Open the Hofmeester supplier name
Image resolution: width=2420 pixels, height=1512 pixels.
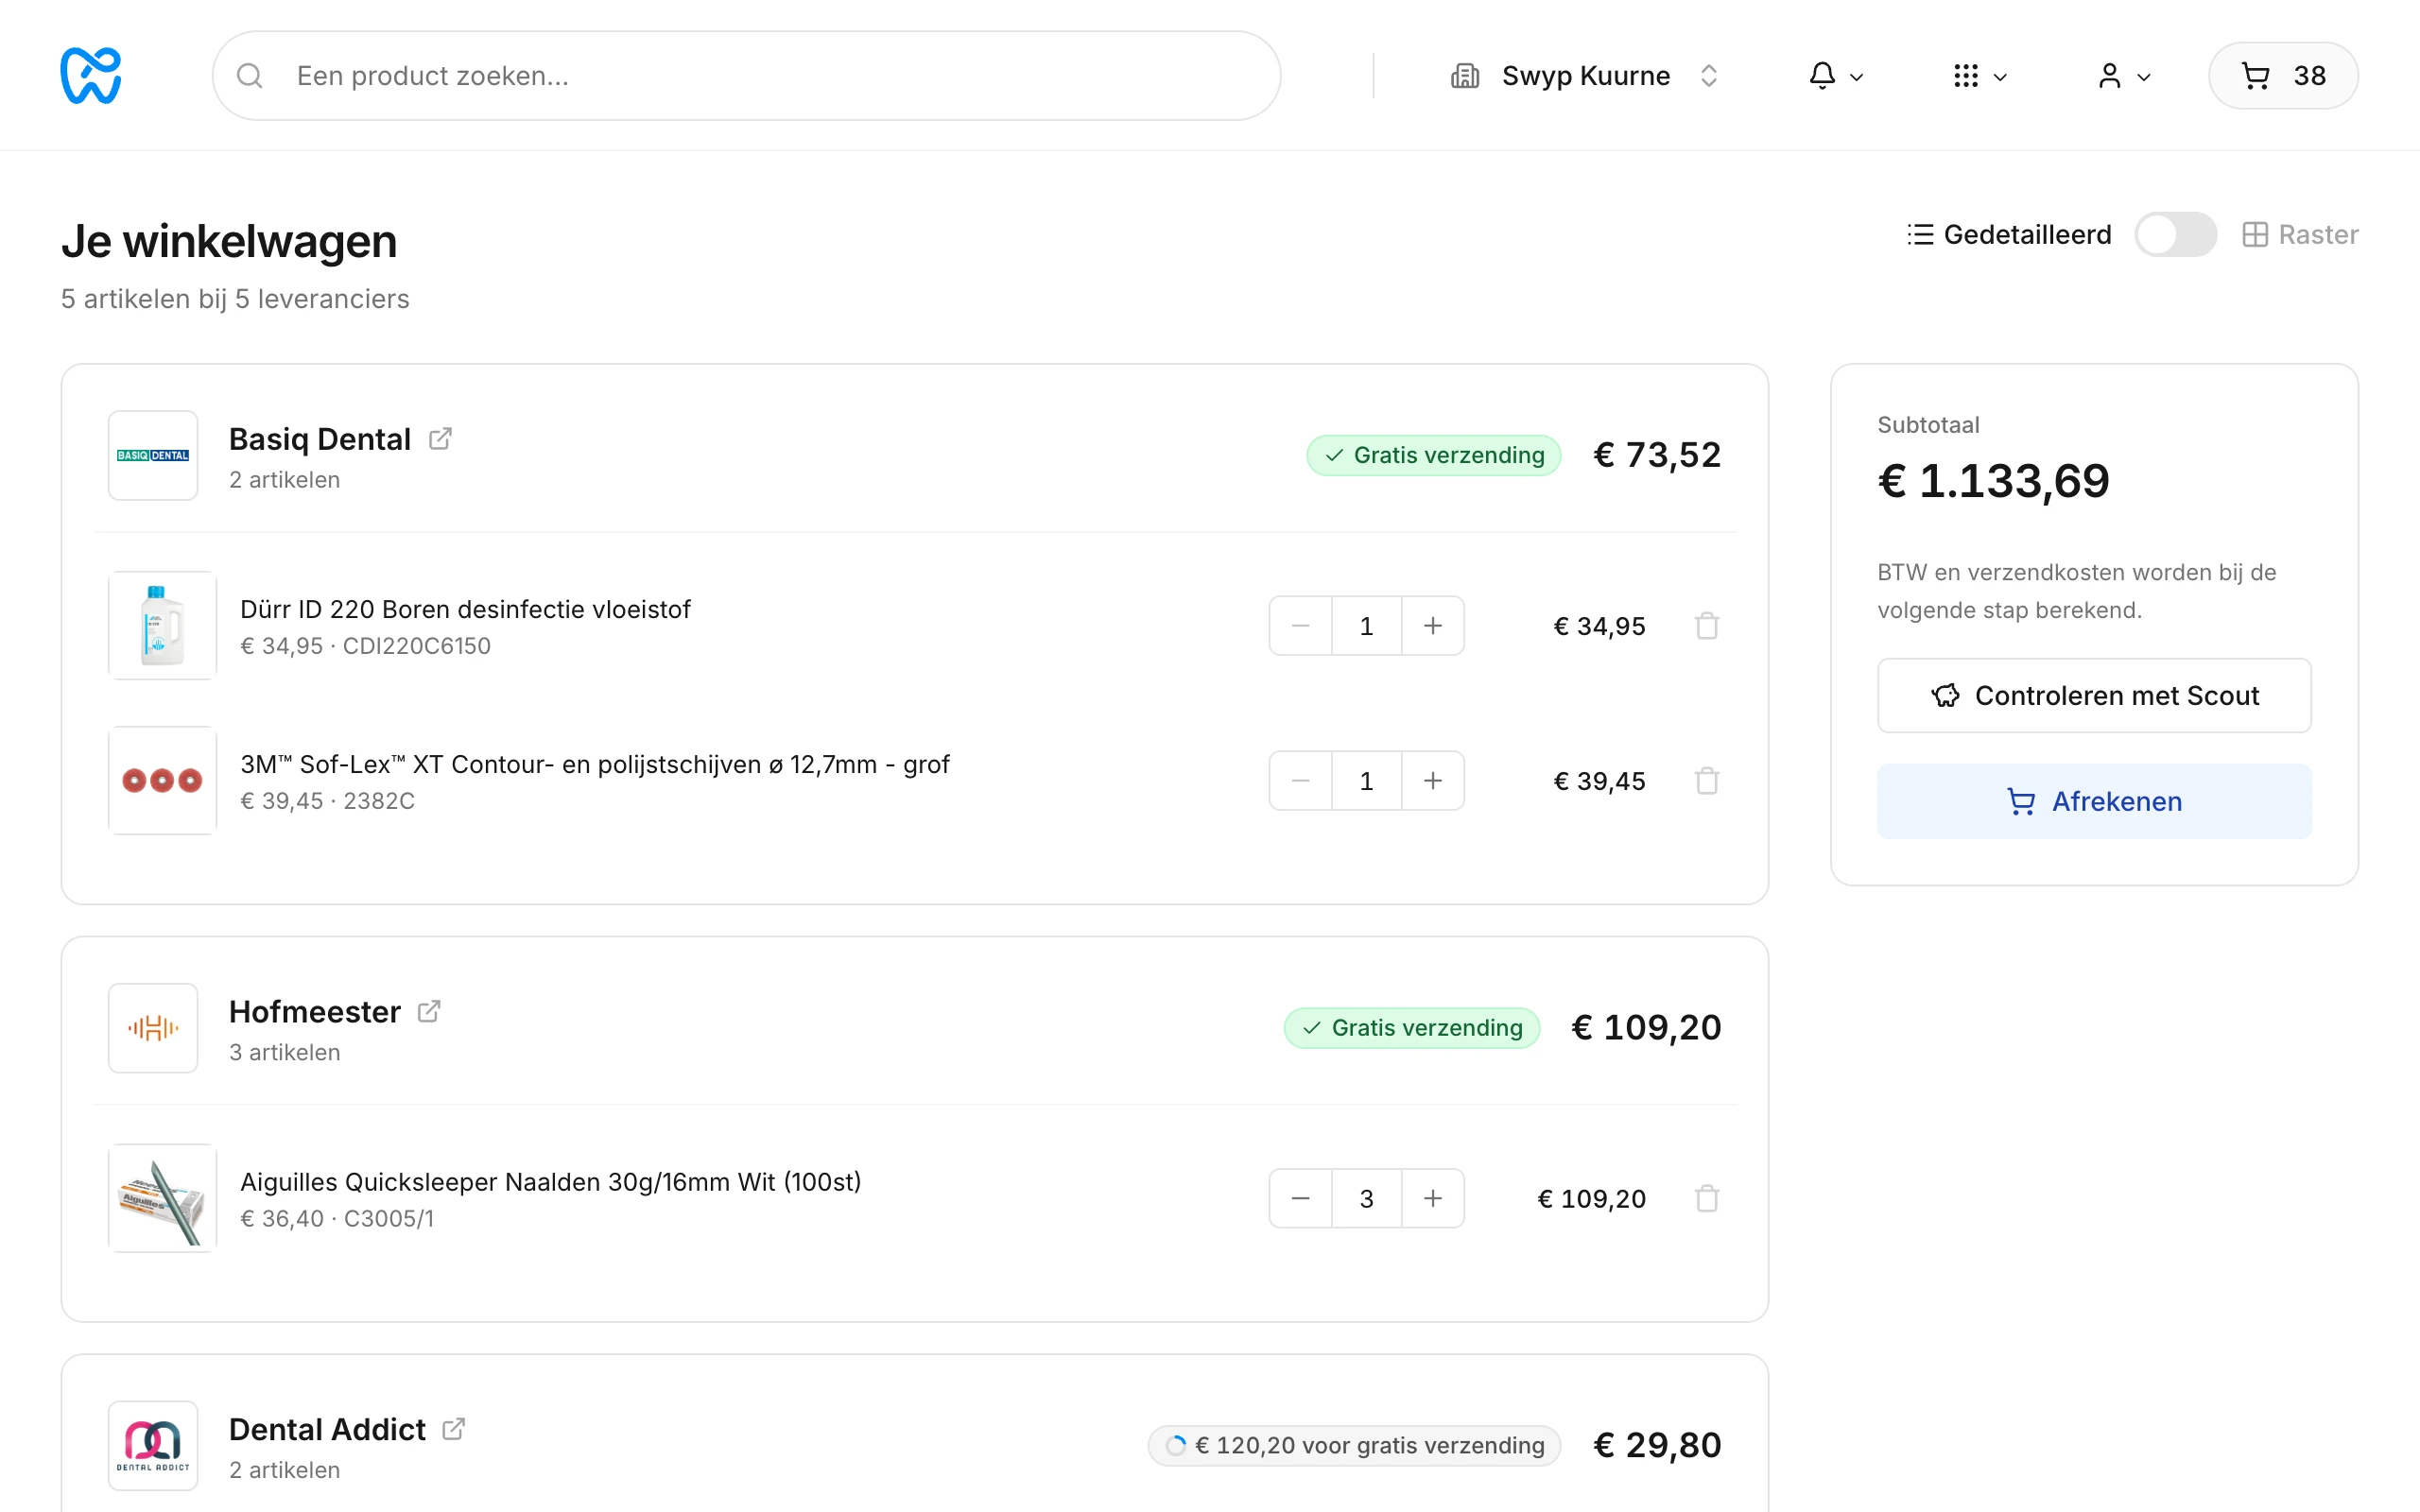coord(315,1011)
